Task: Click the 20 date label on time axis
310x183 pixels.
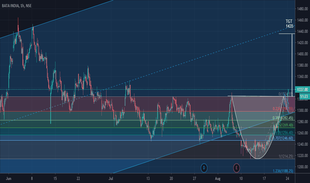Action: coord(171,178)
